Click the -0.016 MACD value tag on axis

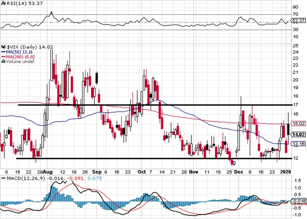click(x=298, y=202)
